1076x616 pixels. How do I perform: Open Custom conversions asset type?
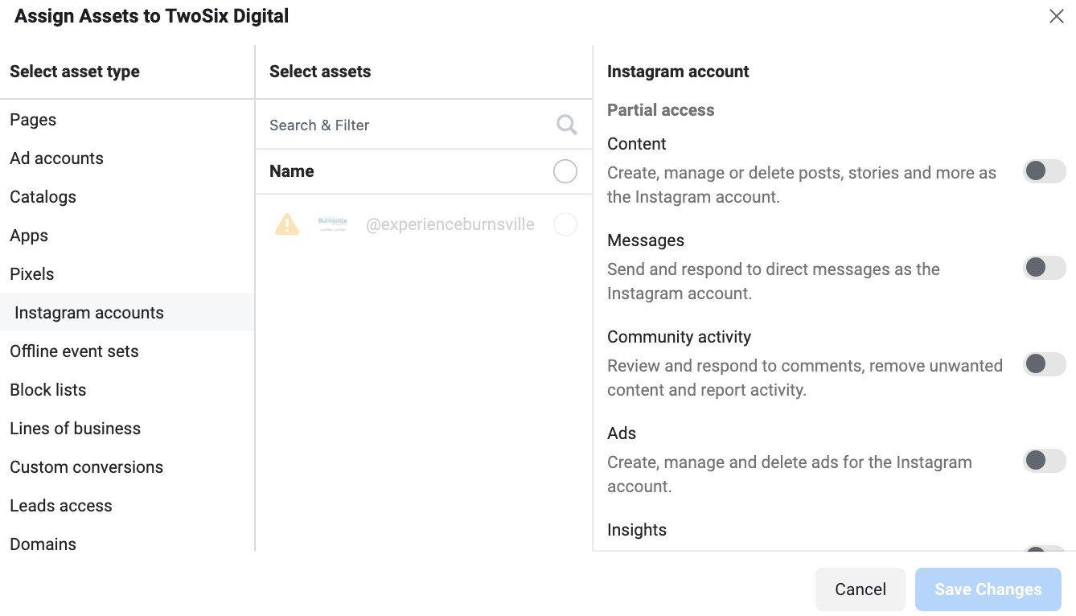point(127,467)
